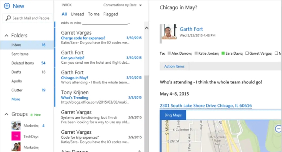
Task: Click the search magnifier icon
Action: (8, 18)
